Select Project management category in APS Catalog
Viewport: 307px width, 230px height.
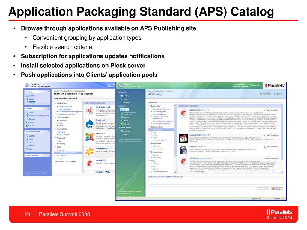tap(160, 140)
